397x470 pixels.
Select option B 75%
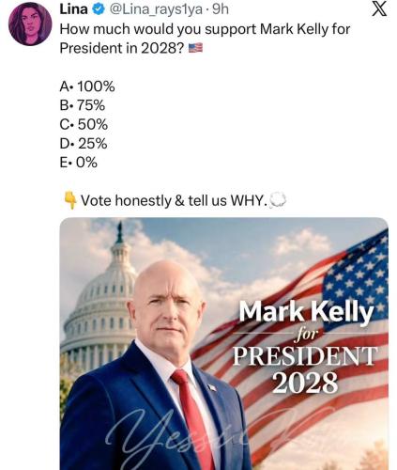83,105
